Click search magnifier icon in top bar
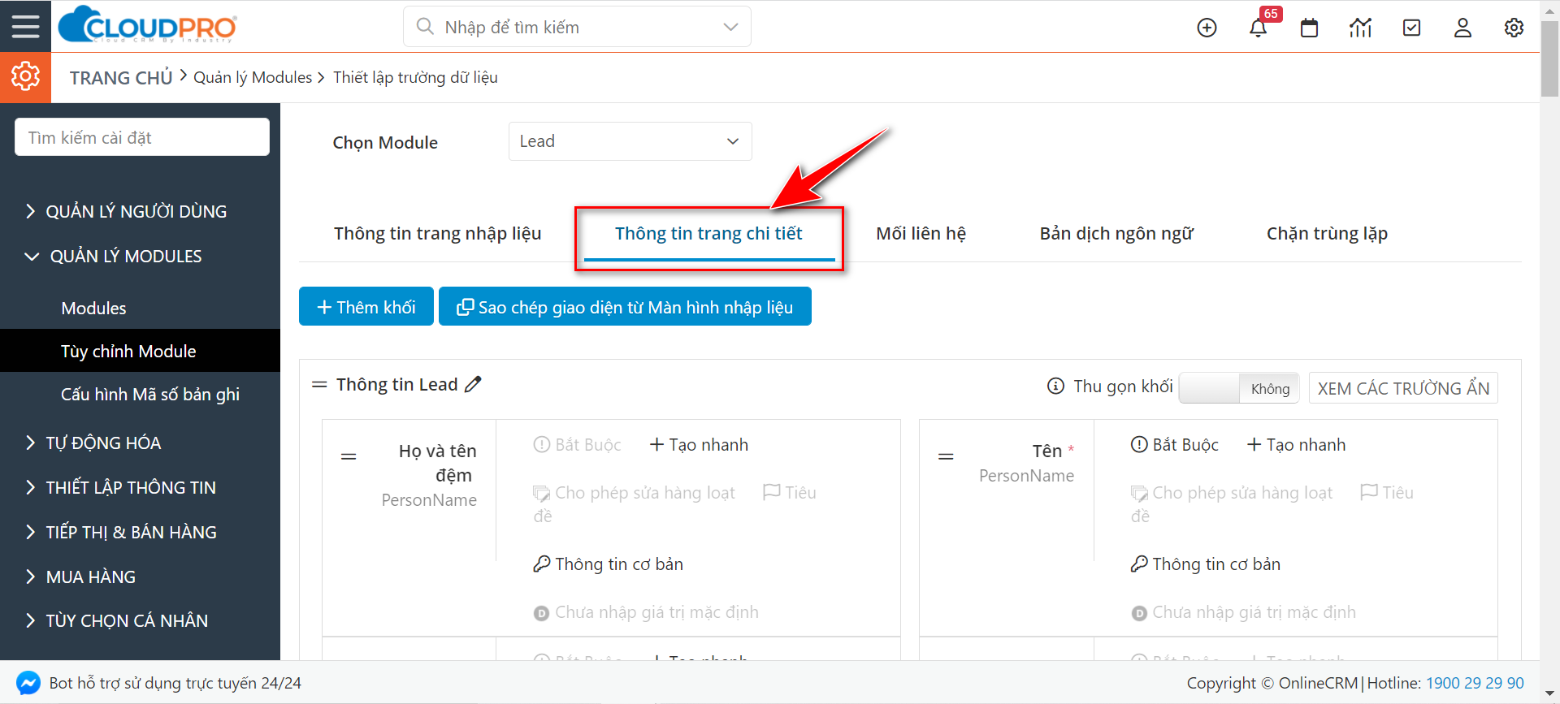1560x704 pixels. [425, 27]
